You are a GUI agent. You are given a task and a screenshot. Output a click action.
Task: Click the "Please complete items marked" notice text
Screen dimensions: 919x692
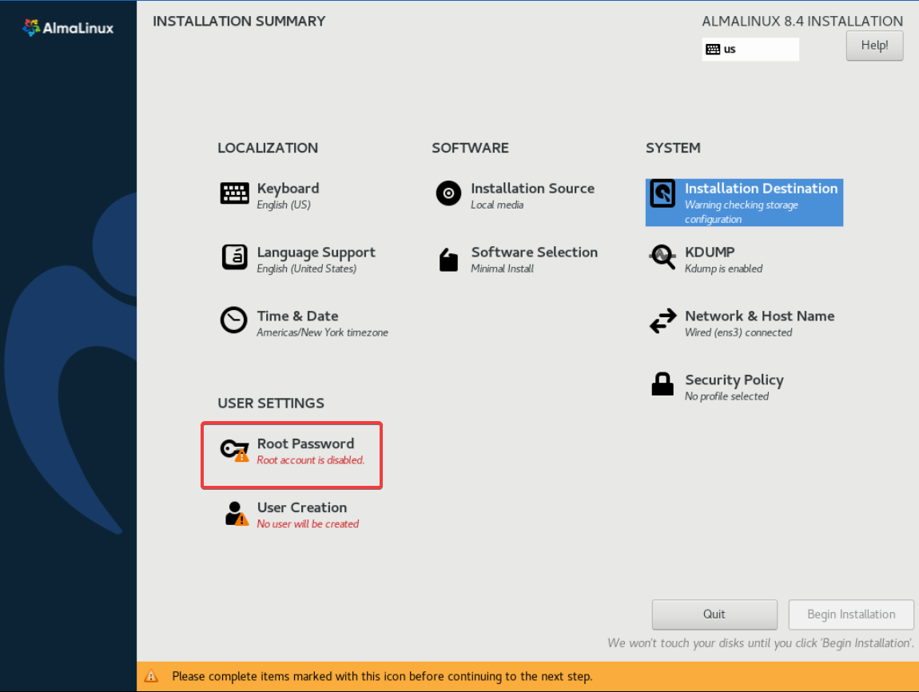click(382, 676)
